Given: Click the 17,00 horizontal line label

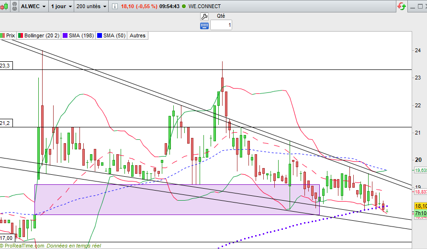Looking at the screenshot, I should [7, 238].
